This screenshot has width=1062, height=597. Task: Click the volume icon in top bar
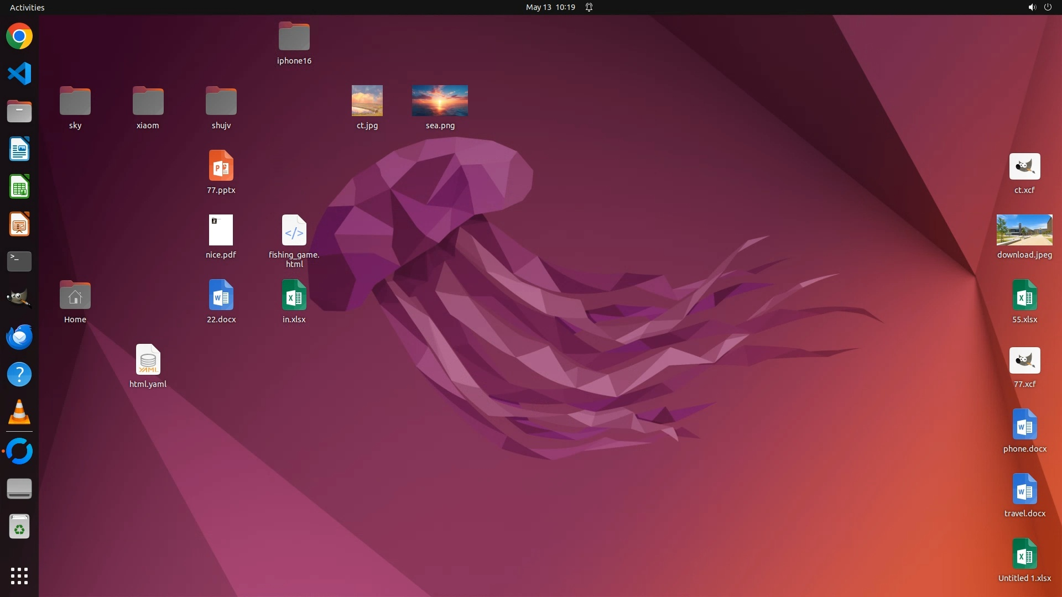1032,7
